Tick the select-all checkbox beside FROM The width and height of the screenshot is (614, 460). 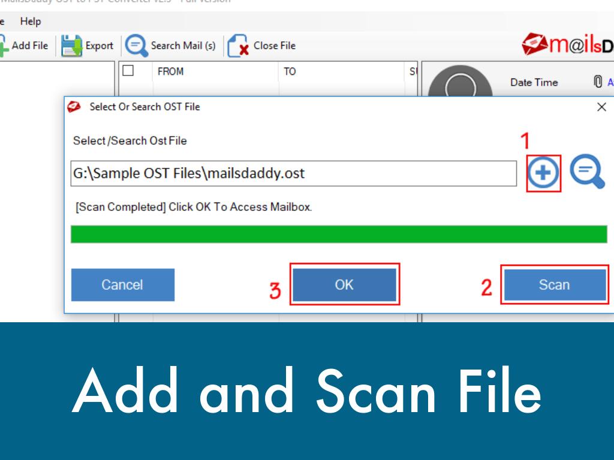pyautogui.click(x=128, y=71)
